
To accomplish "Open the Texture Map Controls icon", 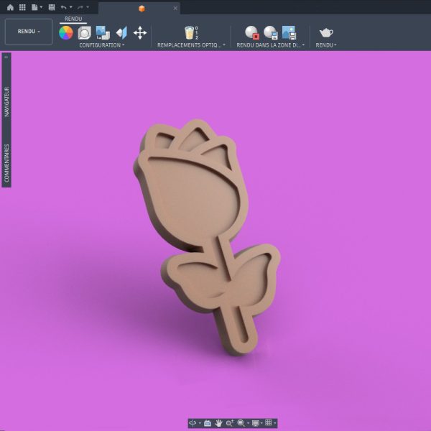I will click(x=121, y=33).
